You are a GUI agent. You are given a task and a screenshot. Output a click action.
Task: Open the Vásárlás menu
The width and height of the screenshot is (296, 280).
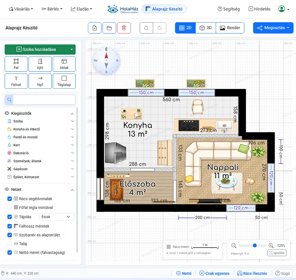tap(21, 9)
